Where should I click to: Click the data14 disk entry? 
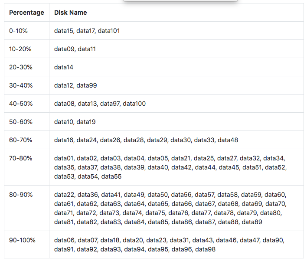click(64, 67)
